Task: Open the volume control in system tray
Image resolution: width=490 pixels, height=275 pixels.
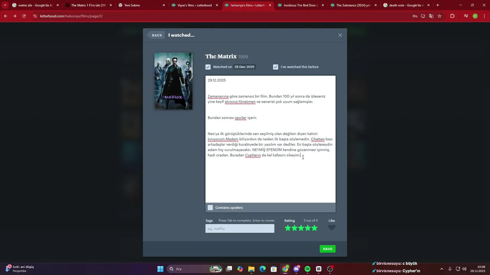Action: [464, 269]
